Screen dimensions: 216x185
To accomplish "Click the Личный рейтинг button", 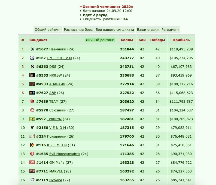I will click(x=100, y=40).
